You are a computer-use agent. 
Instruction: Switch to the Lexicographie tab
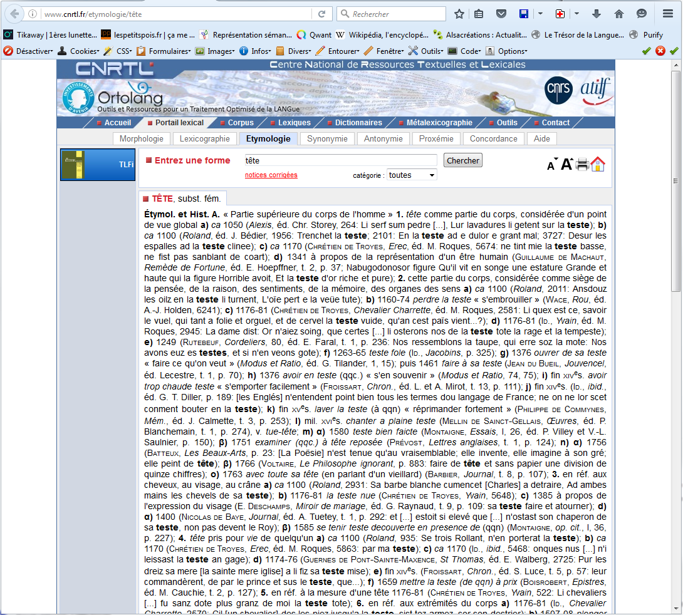click(205, 139)
